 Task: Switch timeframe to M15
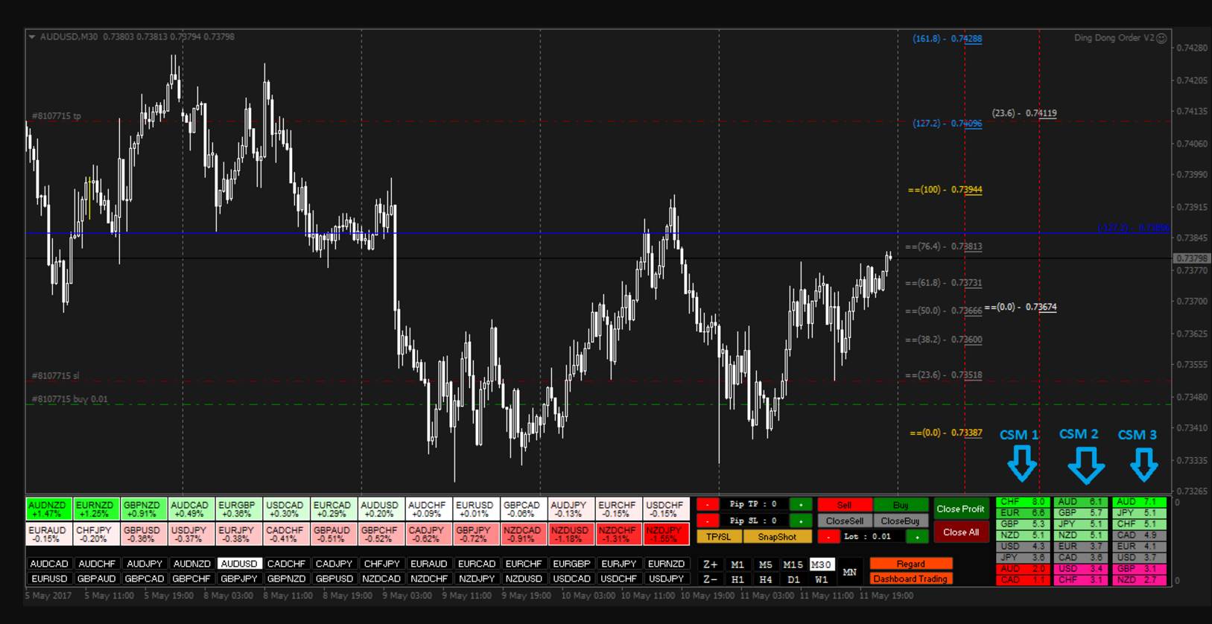(x=793, y=564)
